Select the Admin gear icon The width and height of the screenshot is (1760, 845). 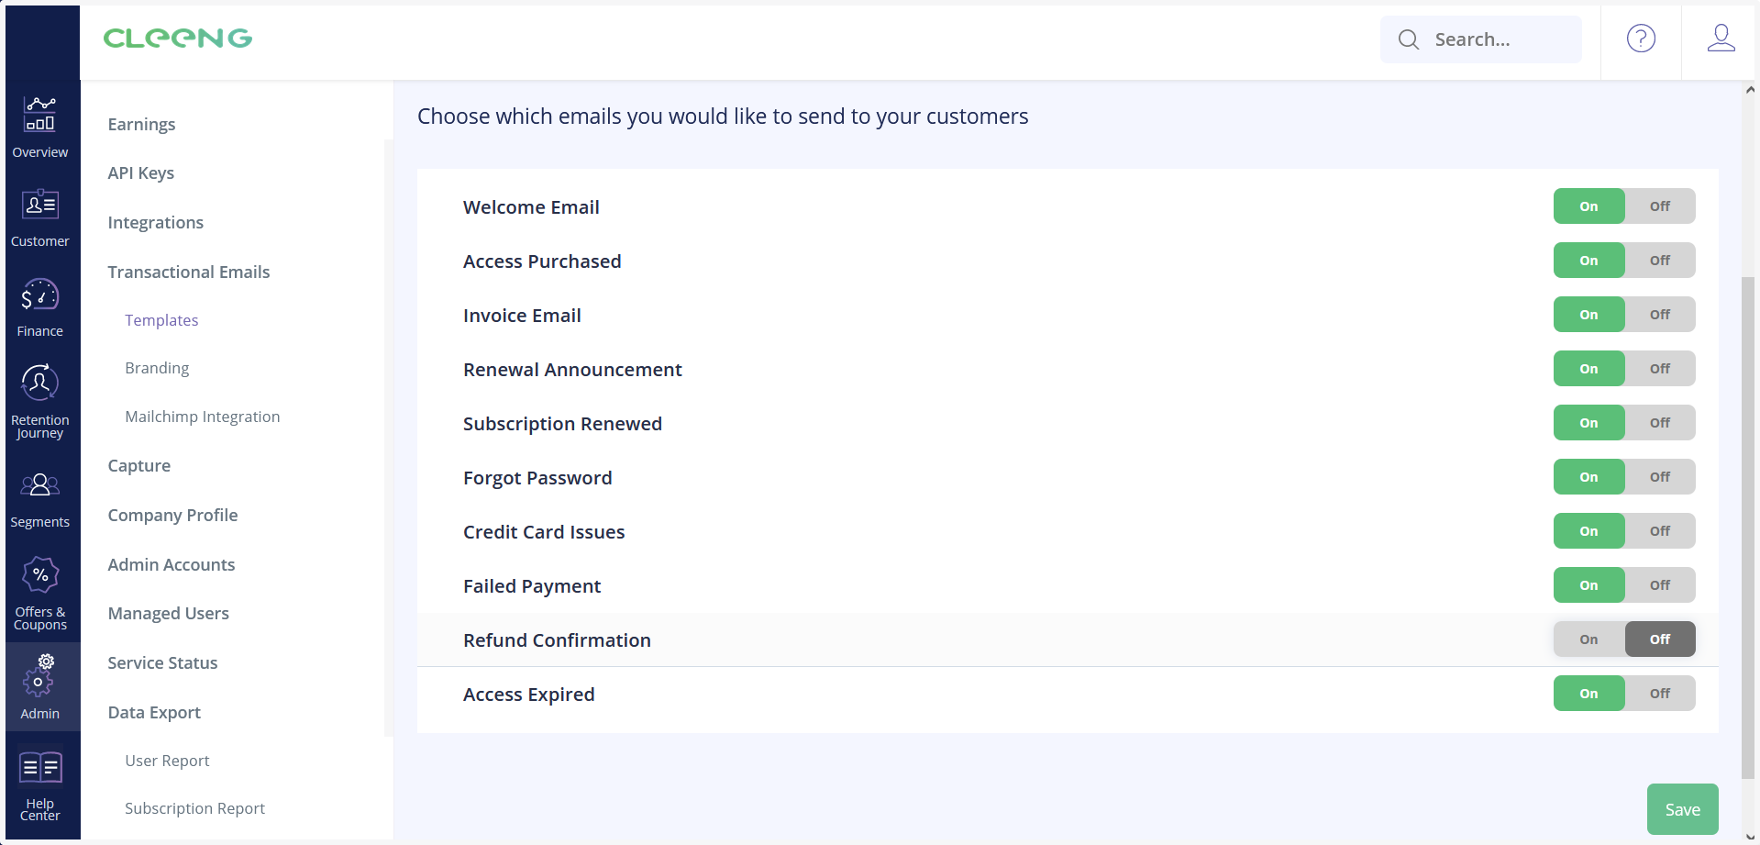coord(39,675)
